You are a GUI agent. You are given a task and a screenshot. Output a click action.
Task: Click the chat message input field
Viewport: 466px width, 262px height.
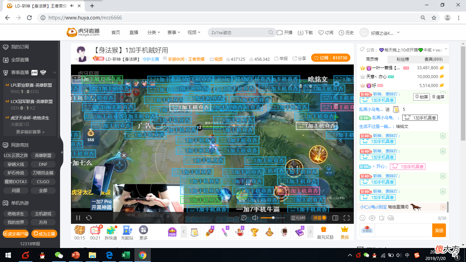(403, 230)
